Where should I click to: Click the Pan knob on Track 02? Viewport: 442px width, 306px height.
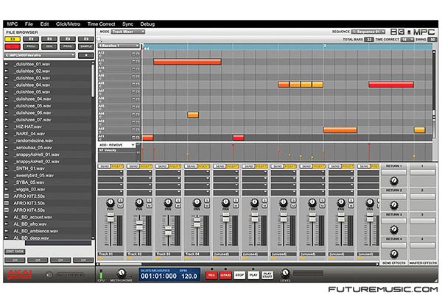click(139, 202)
